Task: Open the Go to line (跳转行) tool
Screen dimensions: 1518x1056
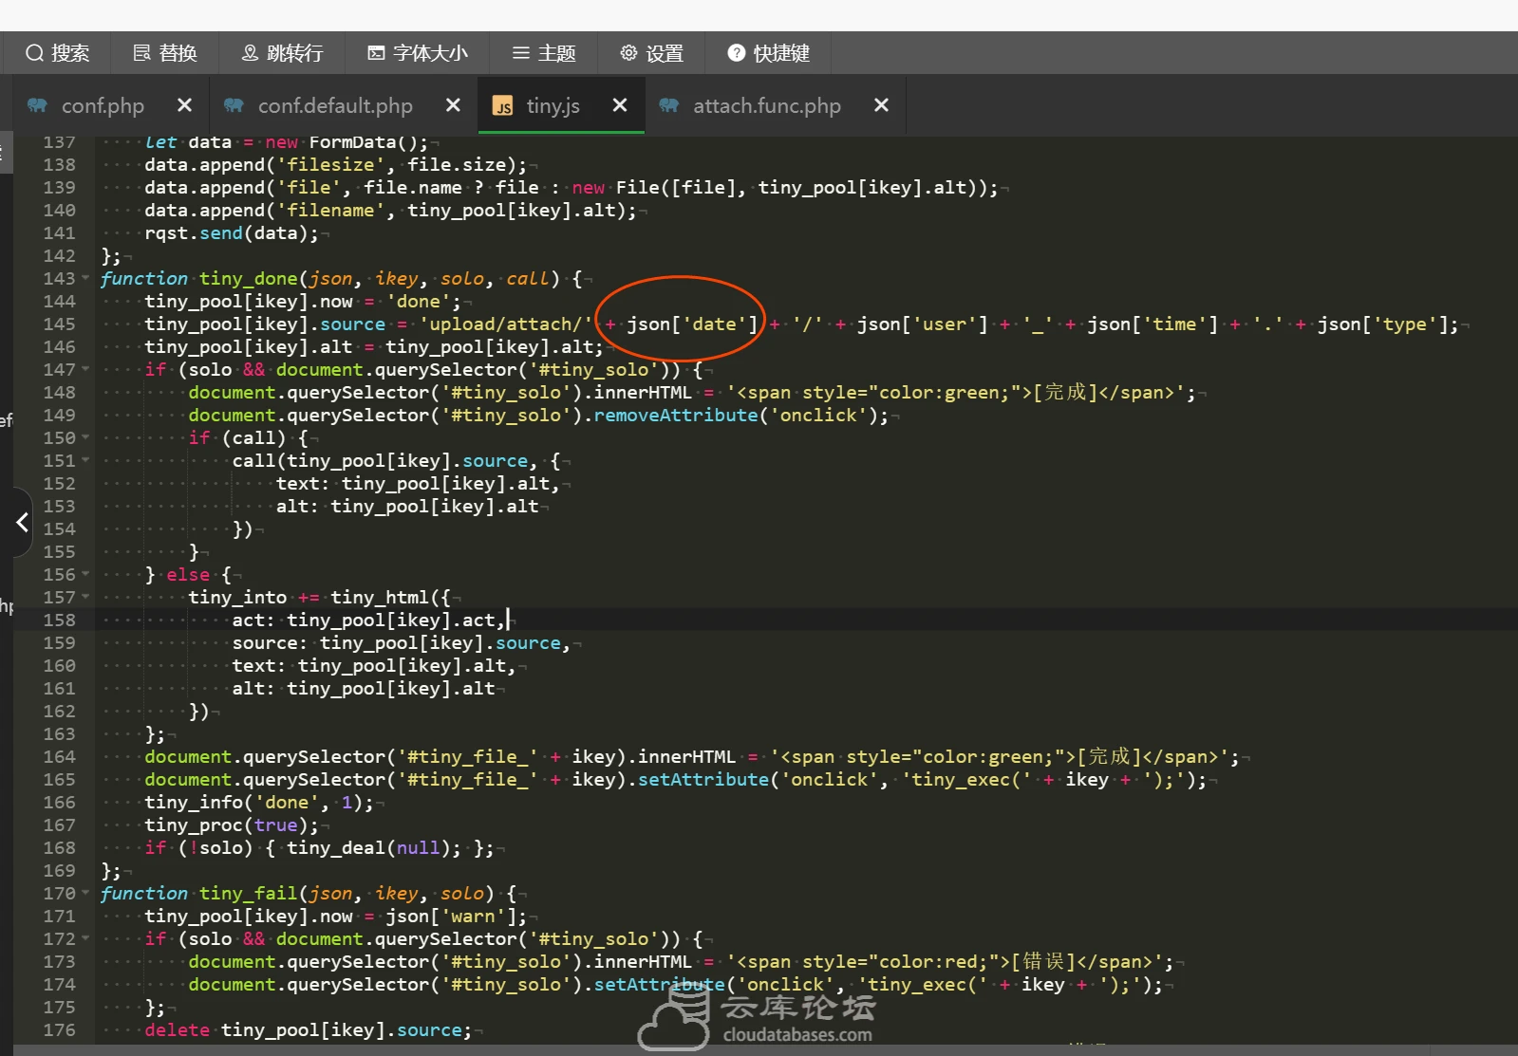Action: coord(282,53)
